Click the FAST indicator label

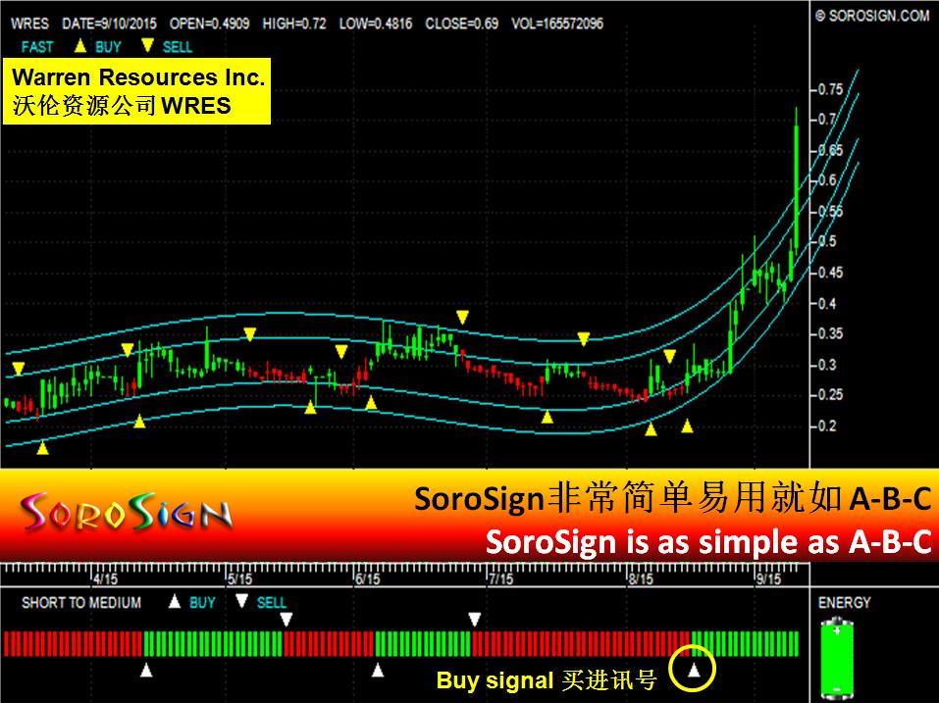(x=37, y=47)
